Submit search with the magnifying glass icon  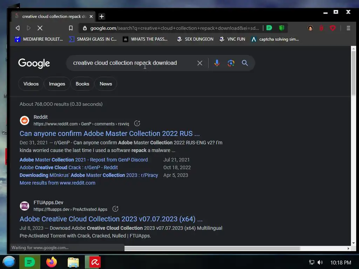[x=245, y=63]
